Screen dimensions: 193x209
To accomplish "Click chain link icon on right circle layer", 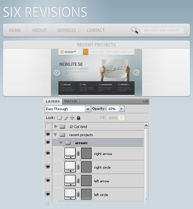I will point(78,167).
